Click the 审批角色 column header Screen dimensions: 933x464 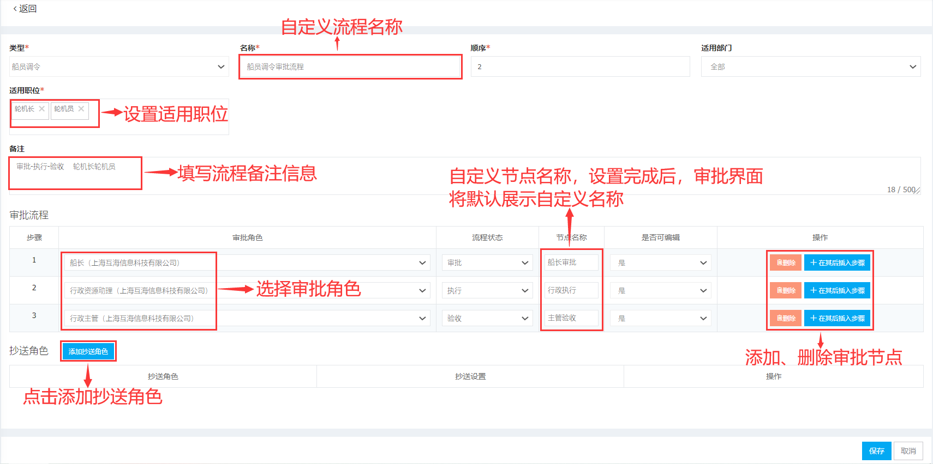pyautogui.click(x=247, y=237)
